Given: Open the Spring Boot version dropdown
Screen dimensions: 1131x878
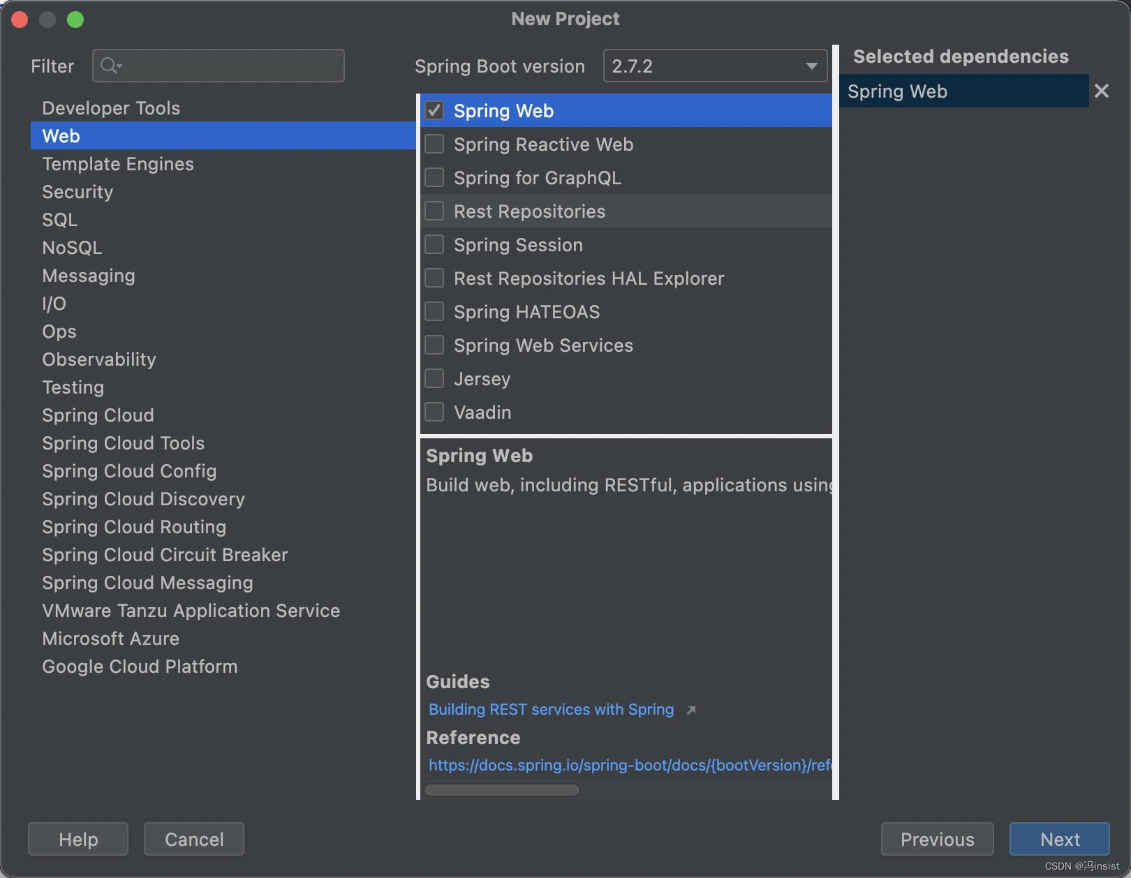Looking at the screenshot, I should pyautogui.click(x=715, y=66).
